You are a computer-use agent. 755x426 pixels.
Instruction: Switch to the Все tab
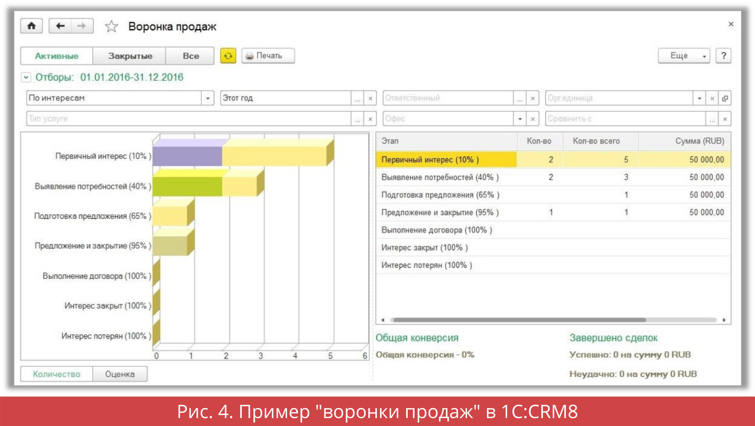(190, 56)
